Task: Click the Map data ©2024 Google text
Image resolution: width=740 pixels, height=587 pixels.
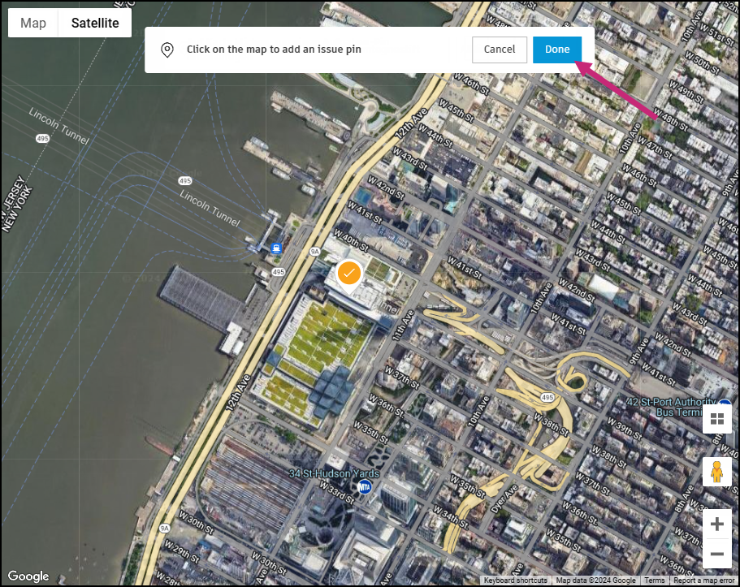Action: [595, 581]
